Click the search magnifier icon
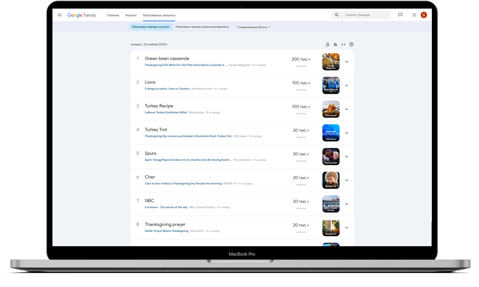 337,15
